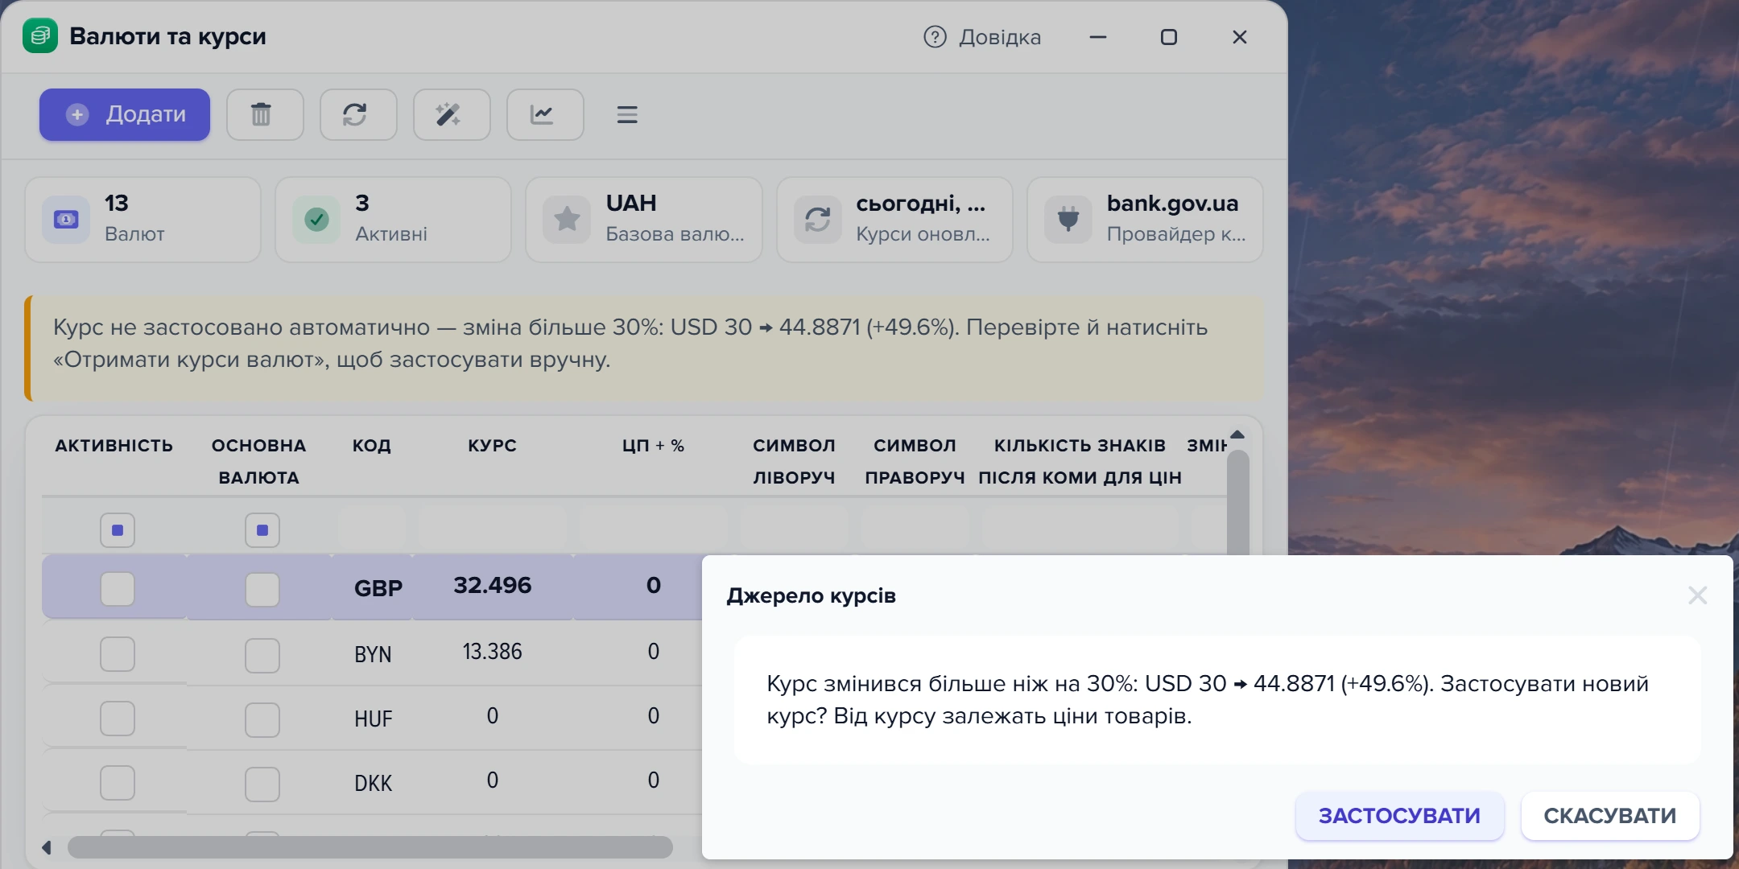Select the BYN code cell
The width and height of the screenshot is (1739, 869).
pyautogui.click(x=373, y=654)
